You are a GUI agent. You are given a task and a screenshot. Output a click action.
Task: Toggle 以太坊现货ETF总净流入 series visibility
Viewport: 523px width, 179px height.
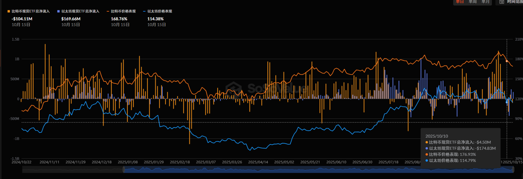click(x=80, y=11)
